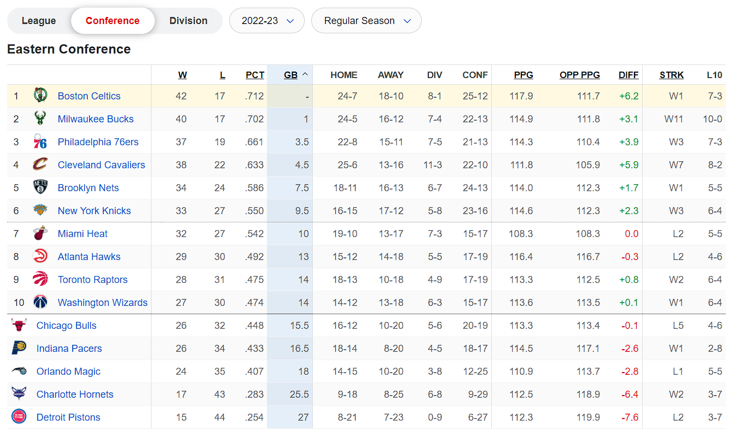The width and height of the screenshot is (733, 430).
Task: Click the Indiana Pacers logo icon
Action: point(19,348)
